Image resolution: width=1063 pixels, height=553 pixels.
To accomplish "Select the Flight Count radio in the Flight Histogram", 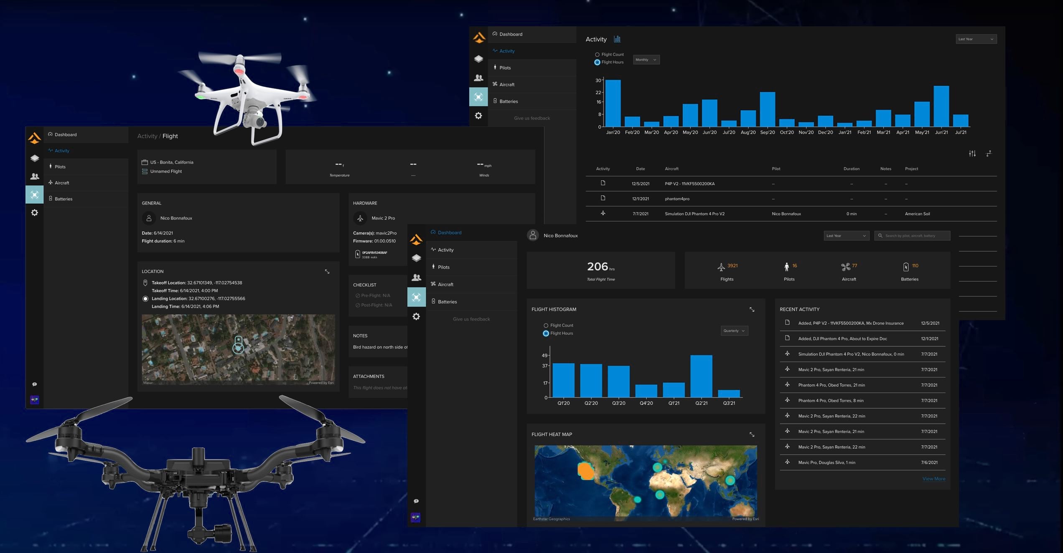I will pyautogui.click(x=545, y=325).
